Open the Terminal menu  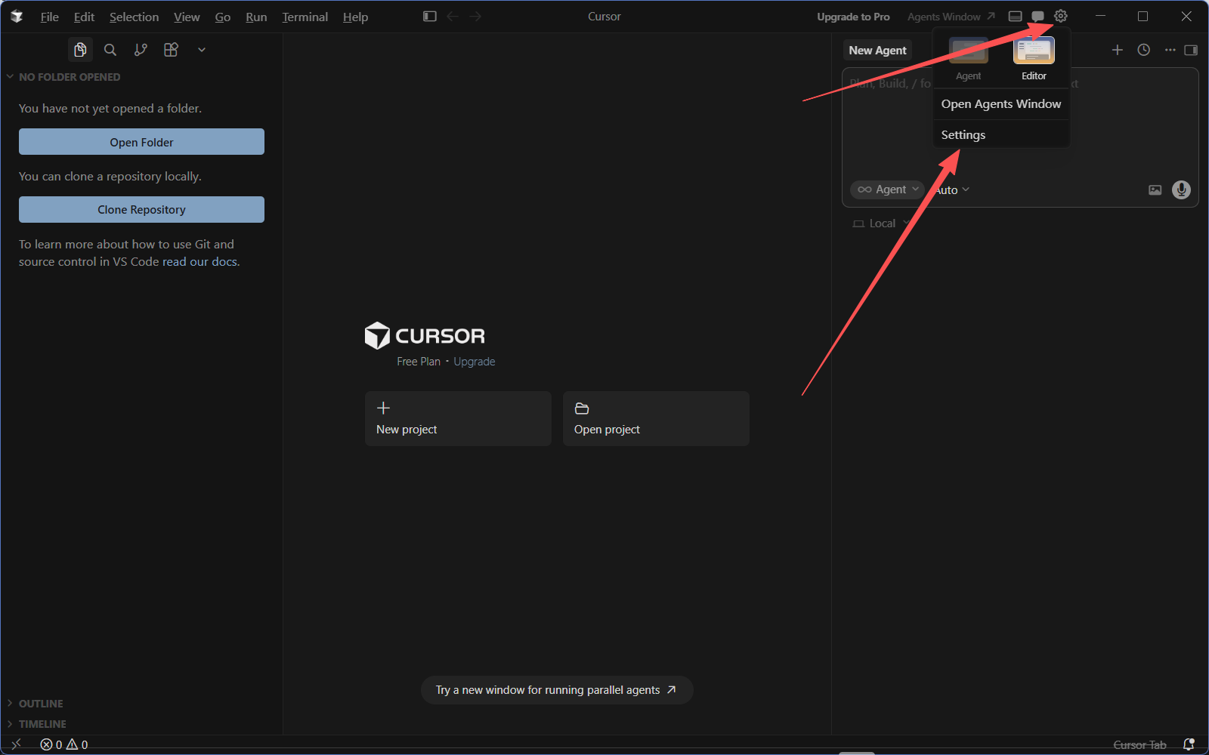305,17
